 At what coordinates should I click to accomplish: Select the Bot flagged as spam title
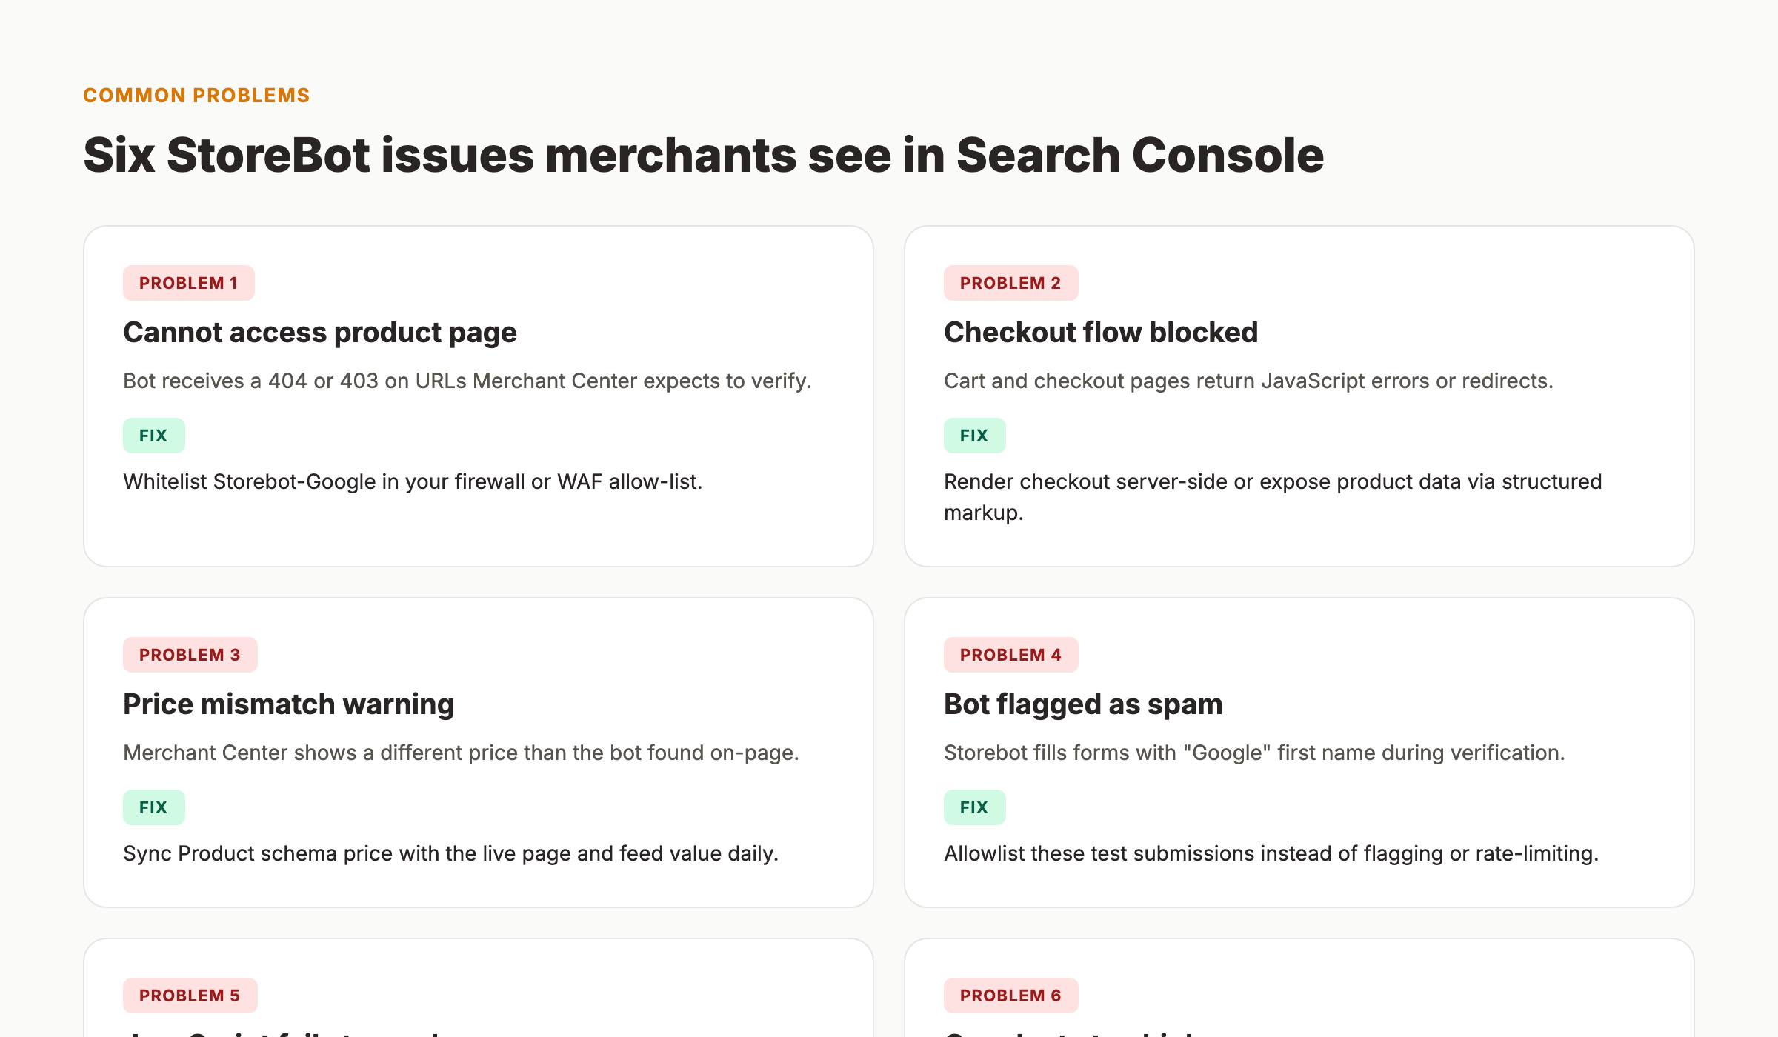coord(1083,704)
